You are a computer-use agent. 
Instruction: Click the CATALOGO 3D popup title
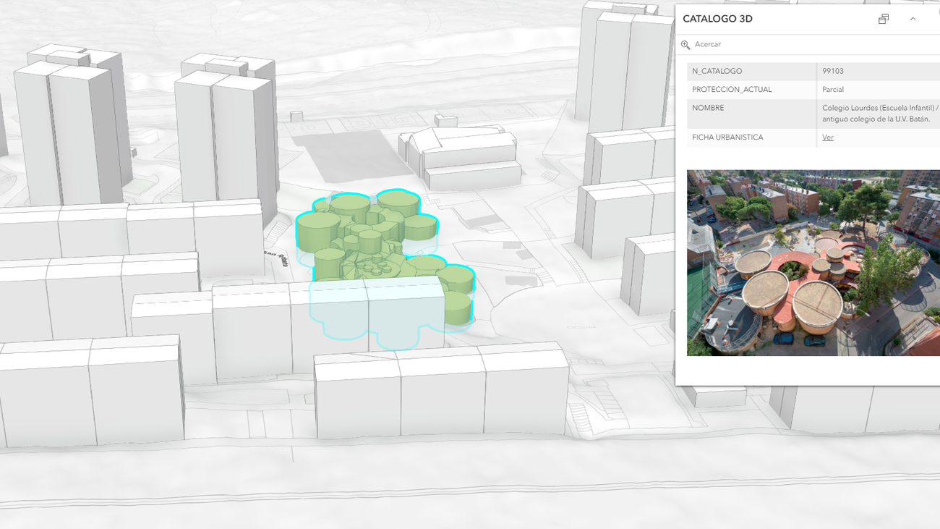click(717, 19)
